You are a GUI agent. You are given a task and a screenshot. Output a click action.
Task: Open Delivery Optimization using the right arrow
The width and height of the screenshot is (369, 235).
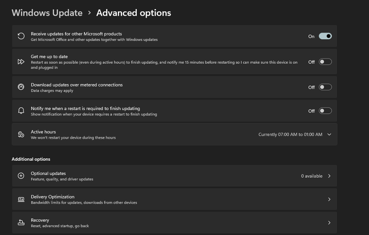pos(329,199)
